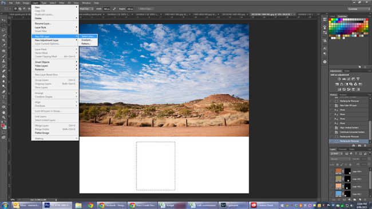The height and width of the screenshot is (209, 372).
Task: Choose Solid Color from New Fill Layer submenu
Action: pyautogui.click(x=88, y=36)
